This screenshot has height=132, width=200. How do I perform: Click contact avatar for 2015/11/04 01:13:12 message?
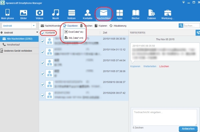pos(50,52)
